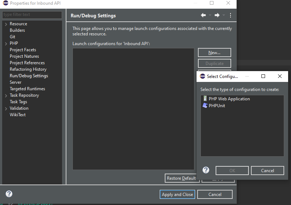Select Git in the properties tree

pyautogui.click(x=12, y=37)
